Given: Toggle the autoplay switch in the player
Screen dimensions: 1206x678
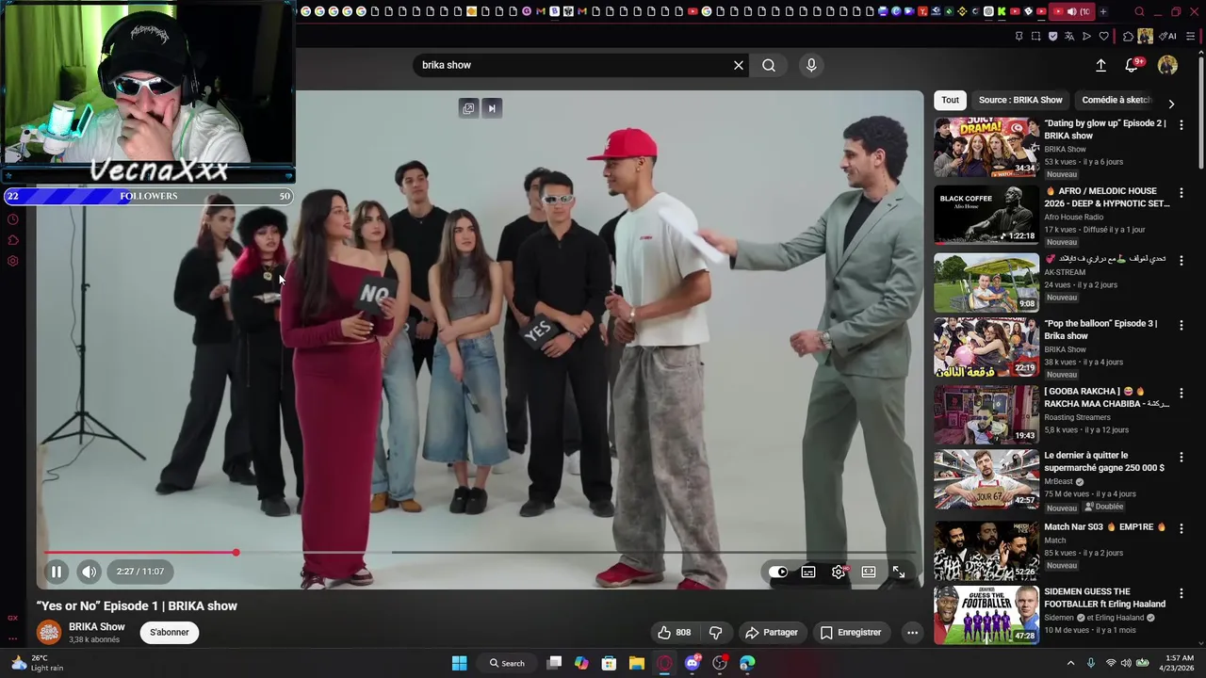Looking at the screenshot, I should pyautogui.click(x=778, y=572).
